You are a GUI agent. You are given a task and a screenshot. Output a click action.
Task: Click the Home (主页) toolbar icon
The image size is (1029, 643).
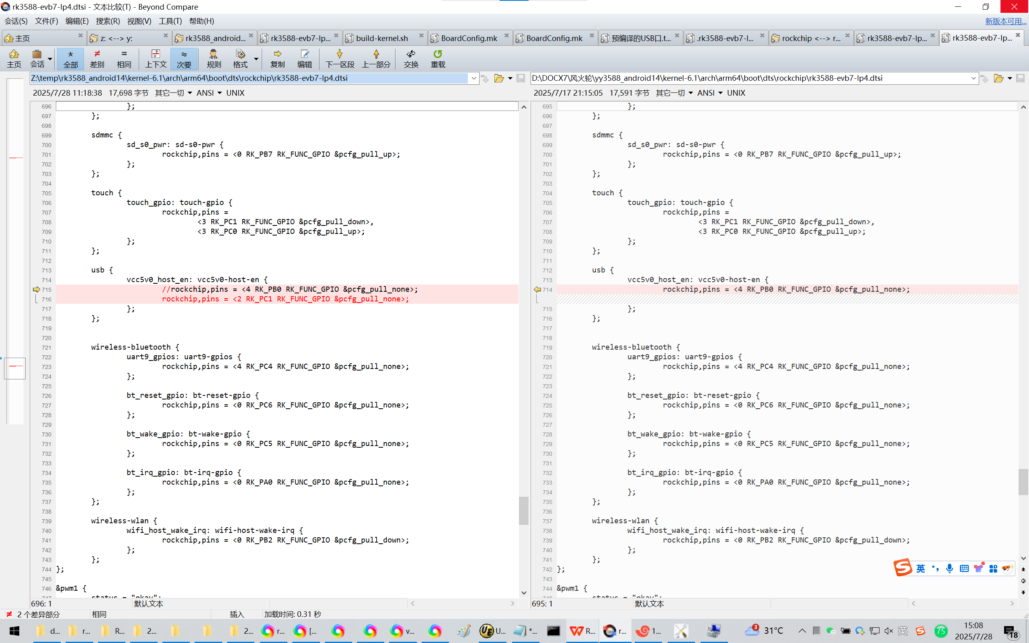coord(14,54)
